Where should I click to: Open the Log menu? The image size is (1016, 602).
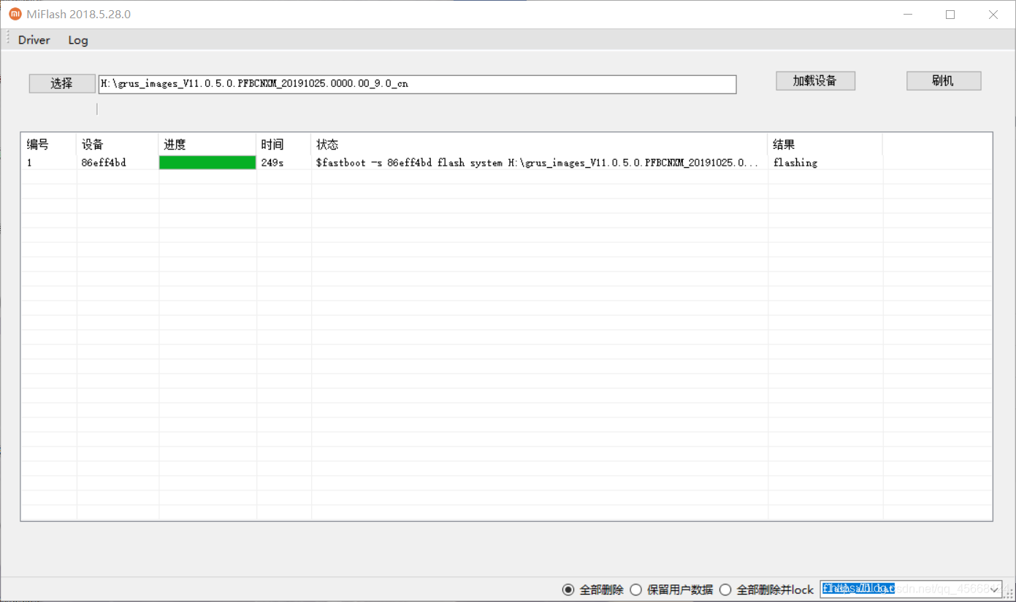pos(78,40)
